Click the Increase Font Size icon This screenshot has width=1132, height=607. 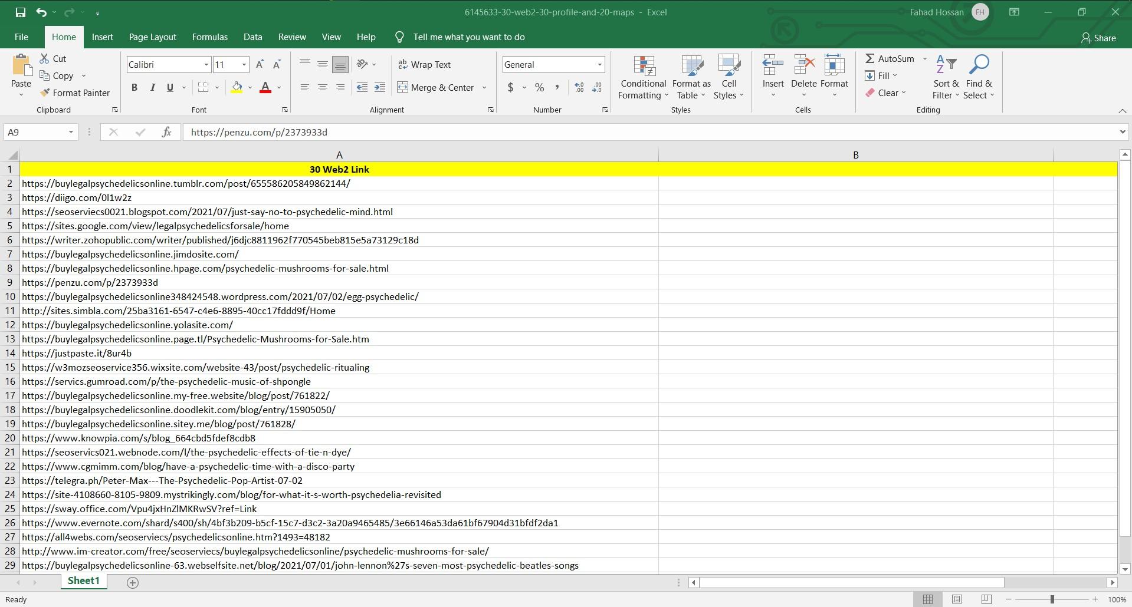click(x=260, y=65)
